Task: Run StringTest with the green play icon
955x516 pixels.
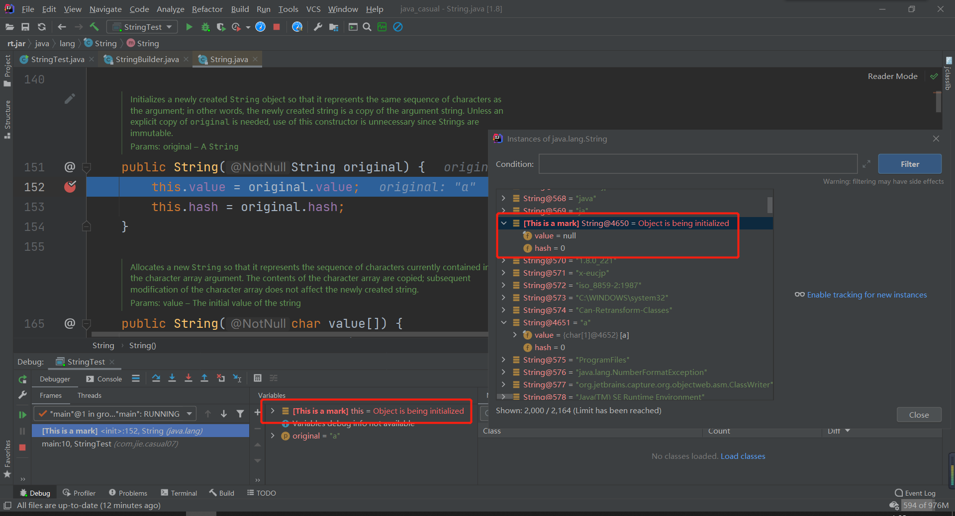Action: pos(189,27)
